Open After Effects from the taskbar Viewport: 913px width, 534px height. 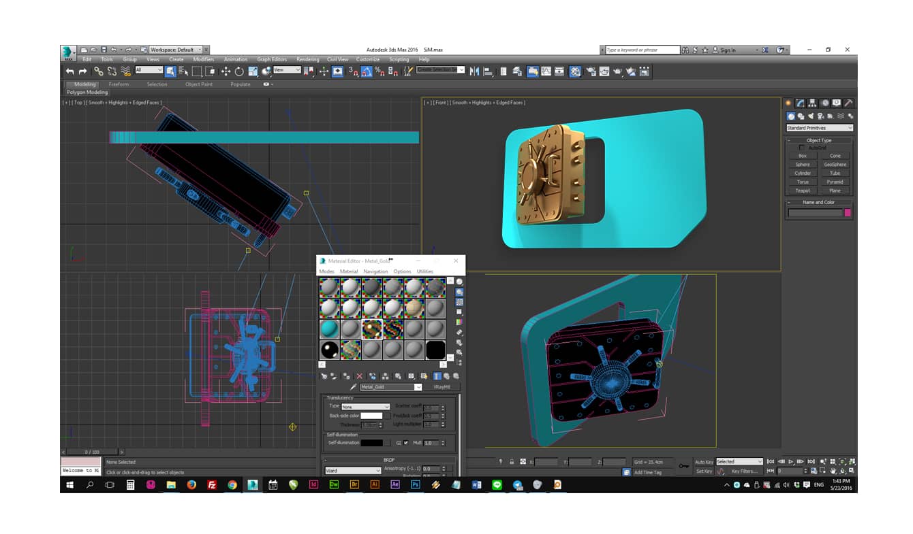pyautogui.click(x=395, y=484)
